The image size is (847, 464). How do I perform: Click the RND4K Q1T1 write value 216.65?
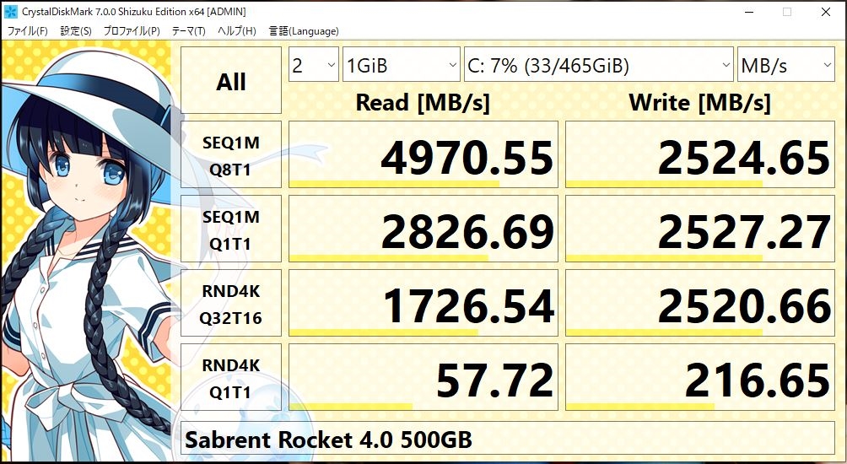coord(700,378)
